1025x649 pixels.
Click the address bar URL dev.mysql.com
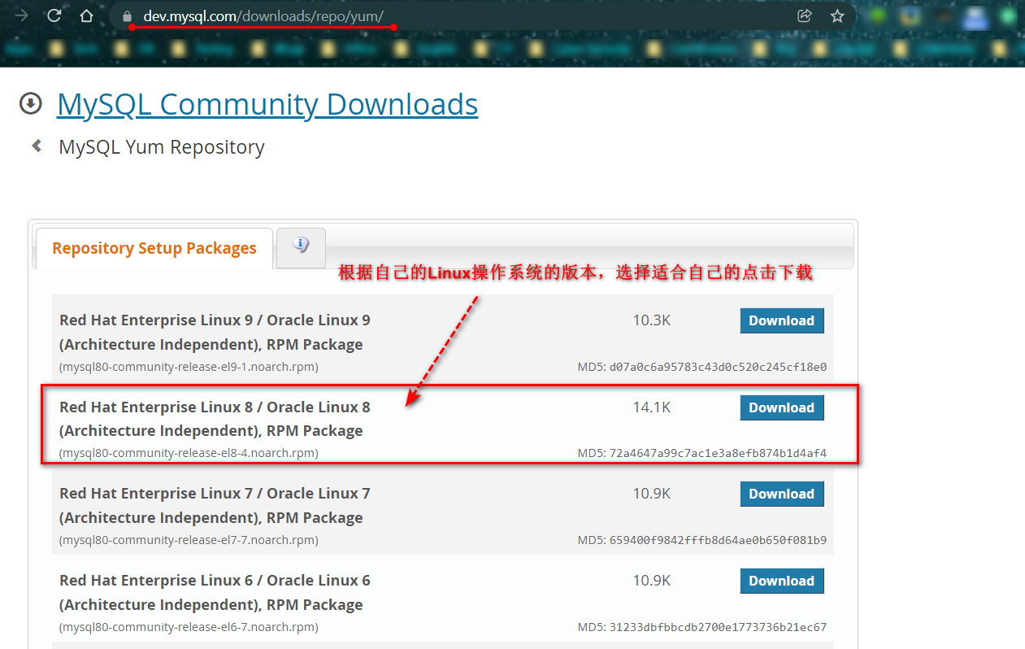pyautogui.click(x=263, y=15)
